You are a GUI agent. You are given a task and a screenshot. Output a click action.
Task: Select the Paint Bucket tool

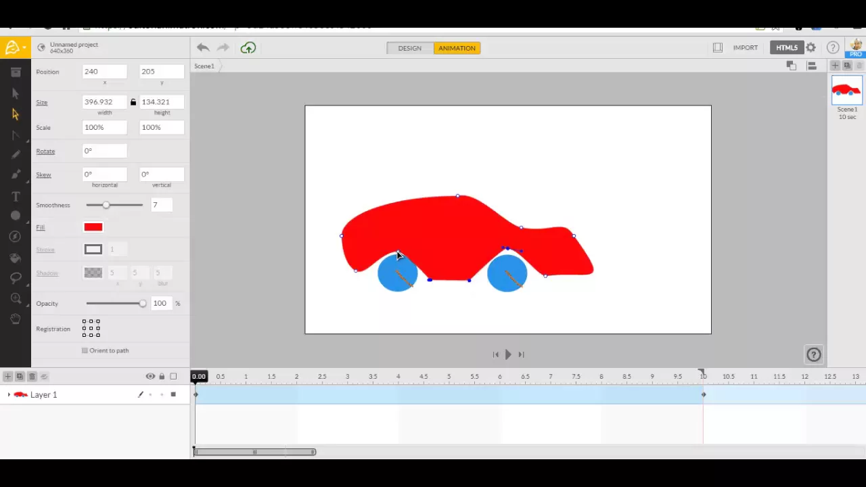pos(16,258)
